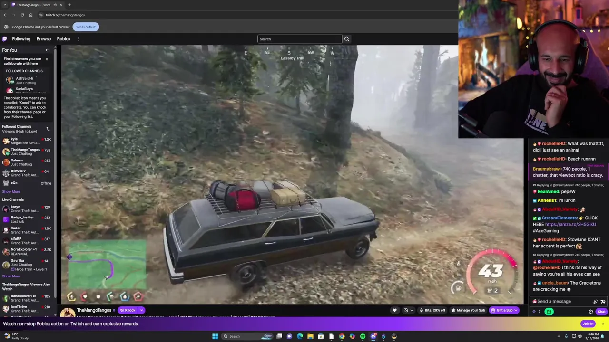
Task: Sort followed channels with the arrows icon
Action: tap(48, 129)
